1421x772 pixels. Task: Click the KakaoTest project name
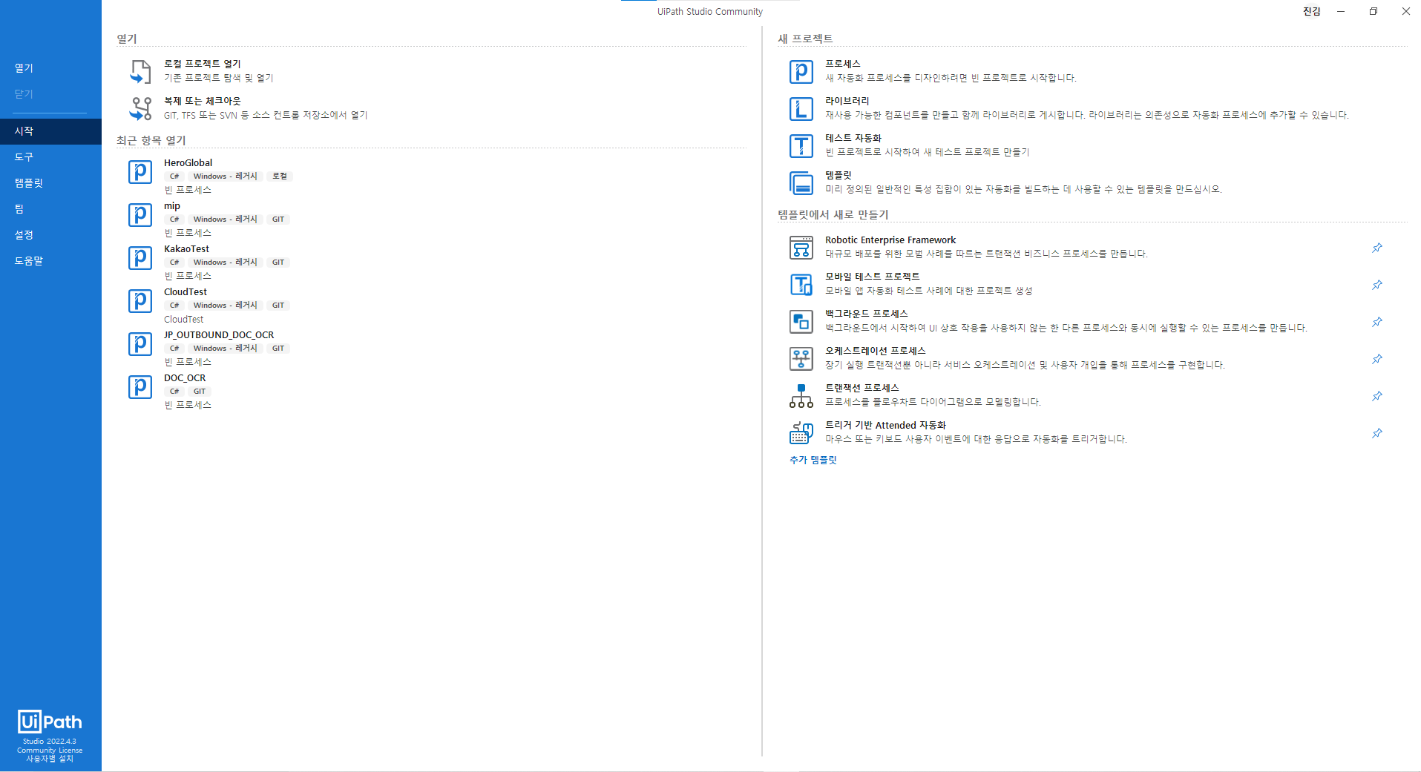click(186, 249)
